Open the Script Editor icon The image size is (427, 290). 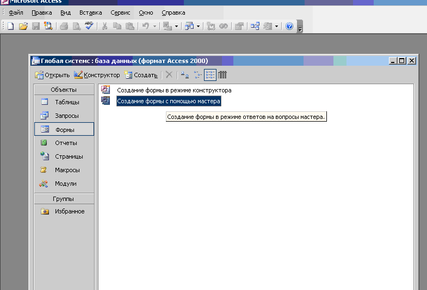224,26
